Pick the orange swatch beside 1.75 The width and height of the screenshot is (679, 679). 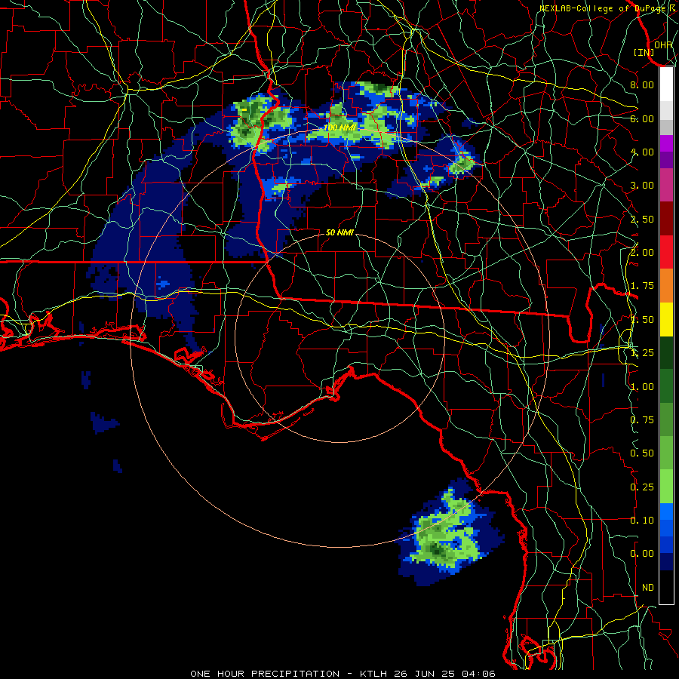[666, 286]
